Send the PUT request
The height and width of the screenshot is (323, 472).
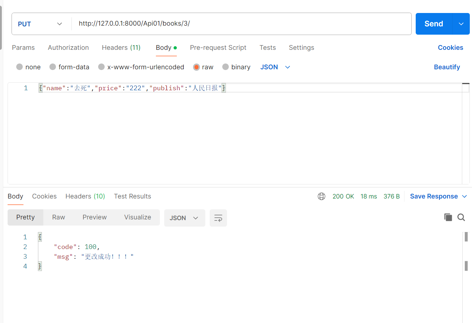tap(434, 24)
